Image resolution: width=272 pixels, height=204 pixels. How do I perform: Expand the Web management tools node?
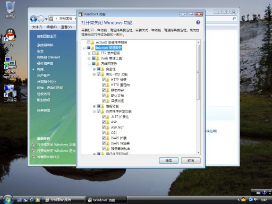(x=89, y=58)
